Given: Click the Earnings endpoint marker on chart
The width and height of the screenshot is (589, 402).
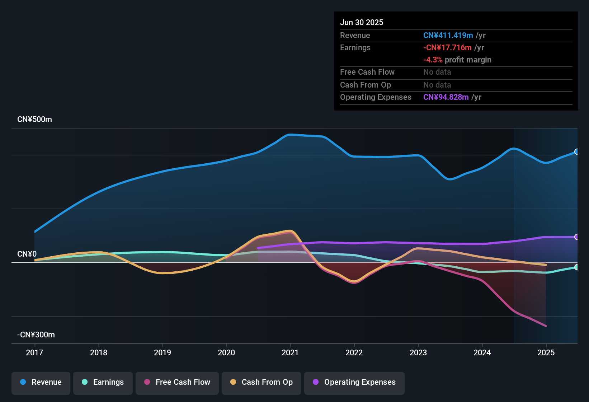Looking at the screenshot, I should pyautogui.click(x=576, y=267).
